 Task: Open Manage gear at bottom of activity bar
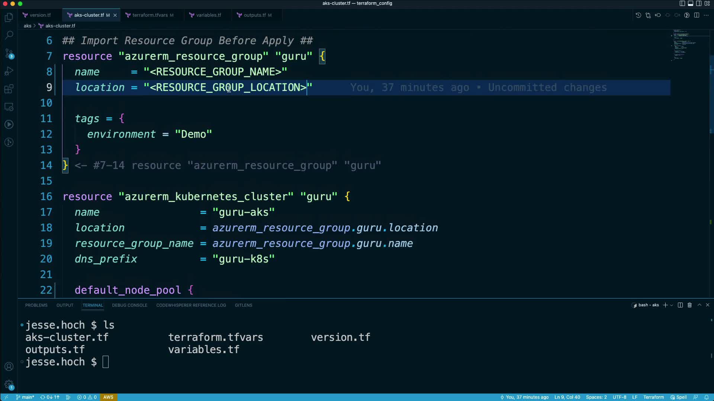point(9,385)
